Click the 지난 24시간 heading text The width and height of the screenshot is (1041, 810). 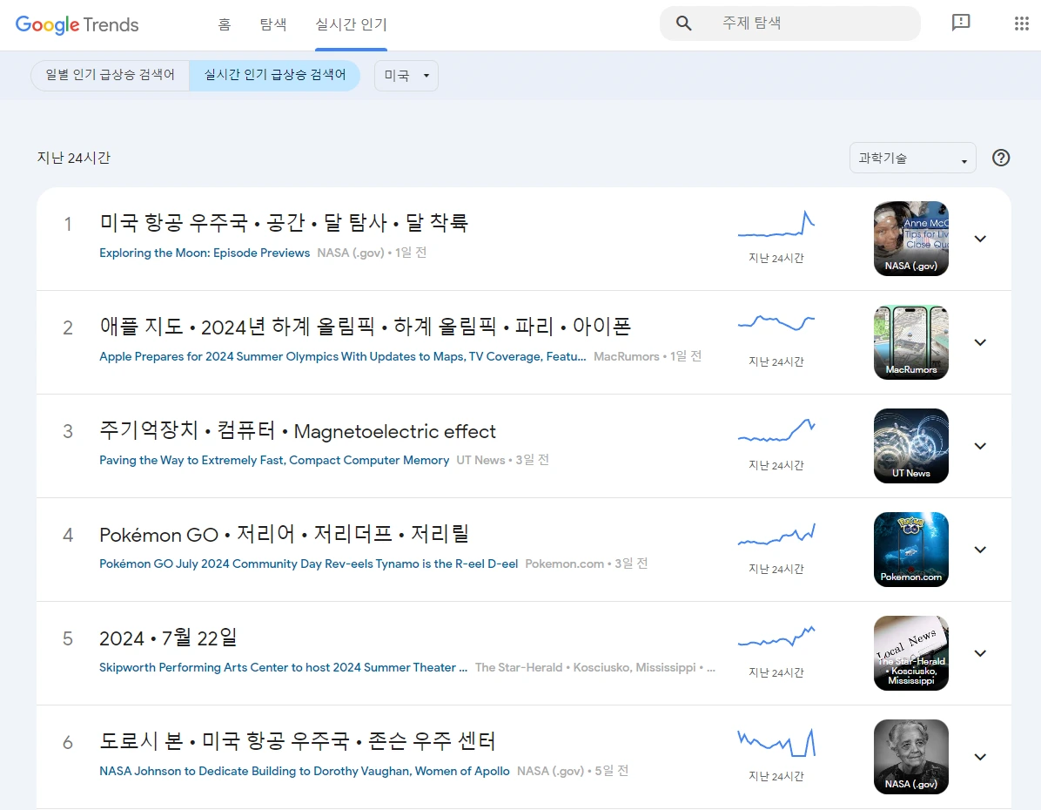pos(74,159)
